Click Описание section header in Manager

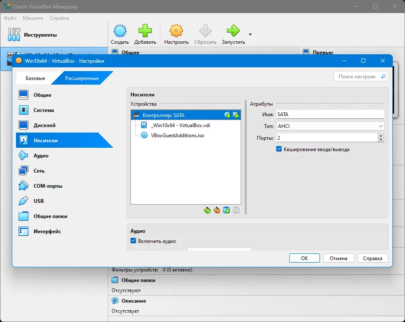coord(134,301)
